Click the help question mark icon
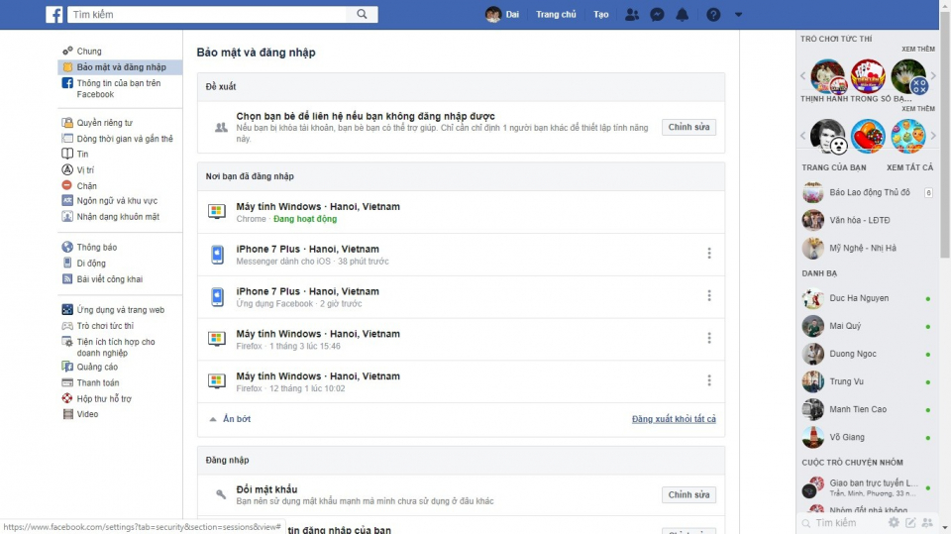This screenshot has width=951, height=534. [x=713, y=15]
